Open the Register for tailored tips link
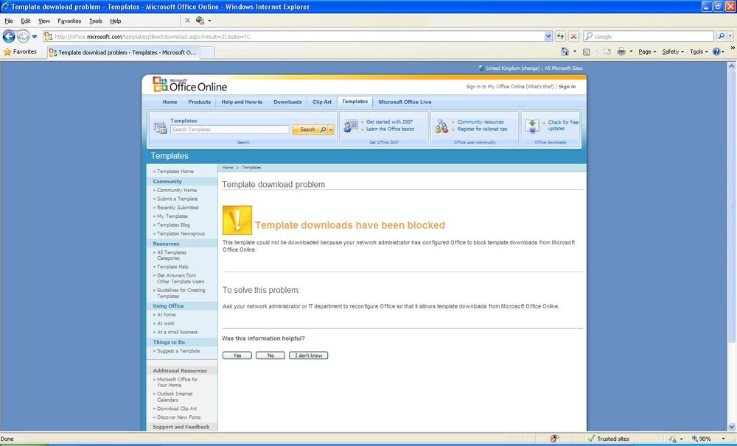Screen dimensions: 737x446 (482, 129)
